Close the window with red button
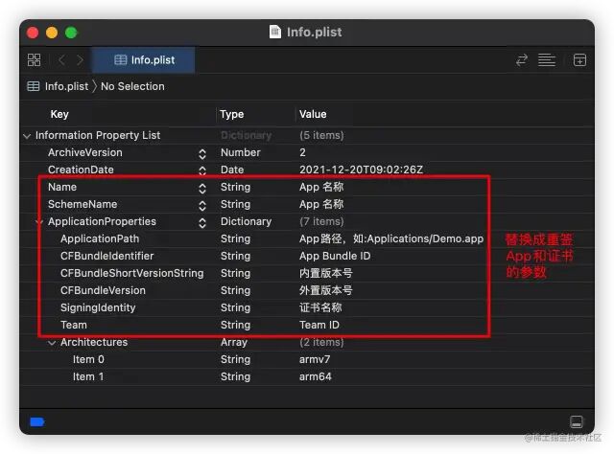The image size is (614, 454). pos(33,33)
